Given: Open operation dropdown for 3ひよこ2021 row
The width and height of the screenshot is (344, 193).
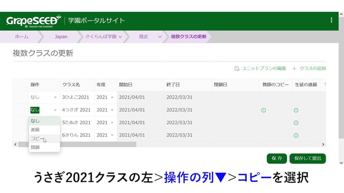Looking at the screenshot, I should [x=44, y=97].
